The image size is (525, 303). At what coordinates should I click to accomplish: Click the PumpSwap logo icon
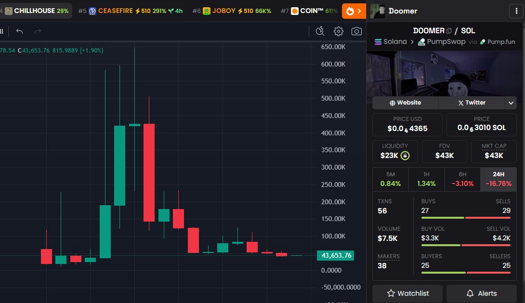pyautogui.click(x=421, y=42)
